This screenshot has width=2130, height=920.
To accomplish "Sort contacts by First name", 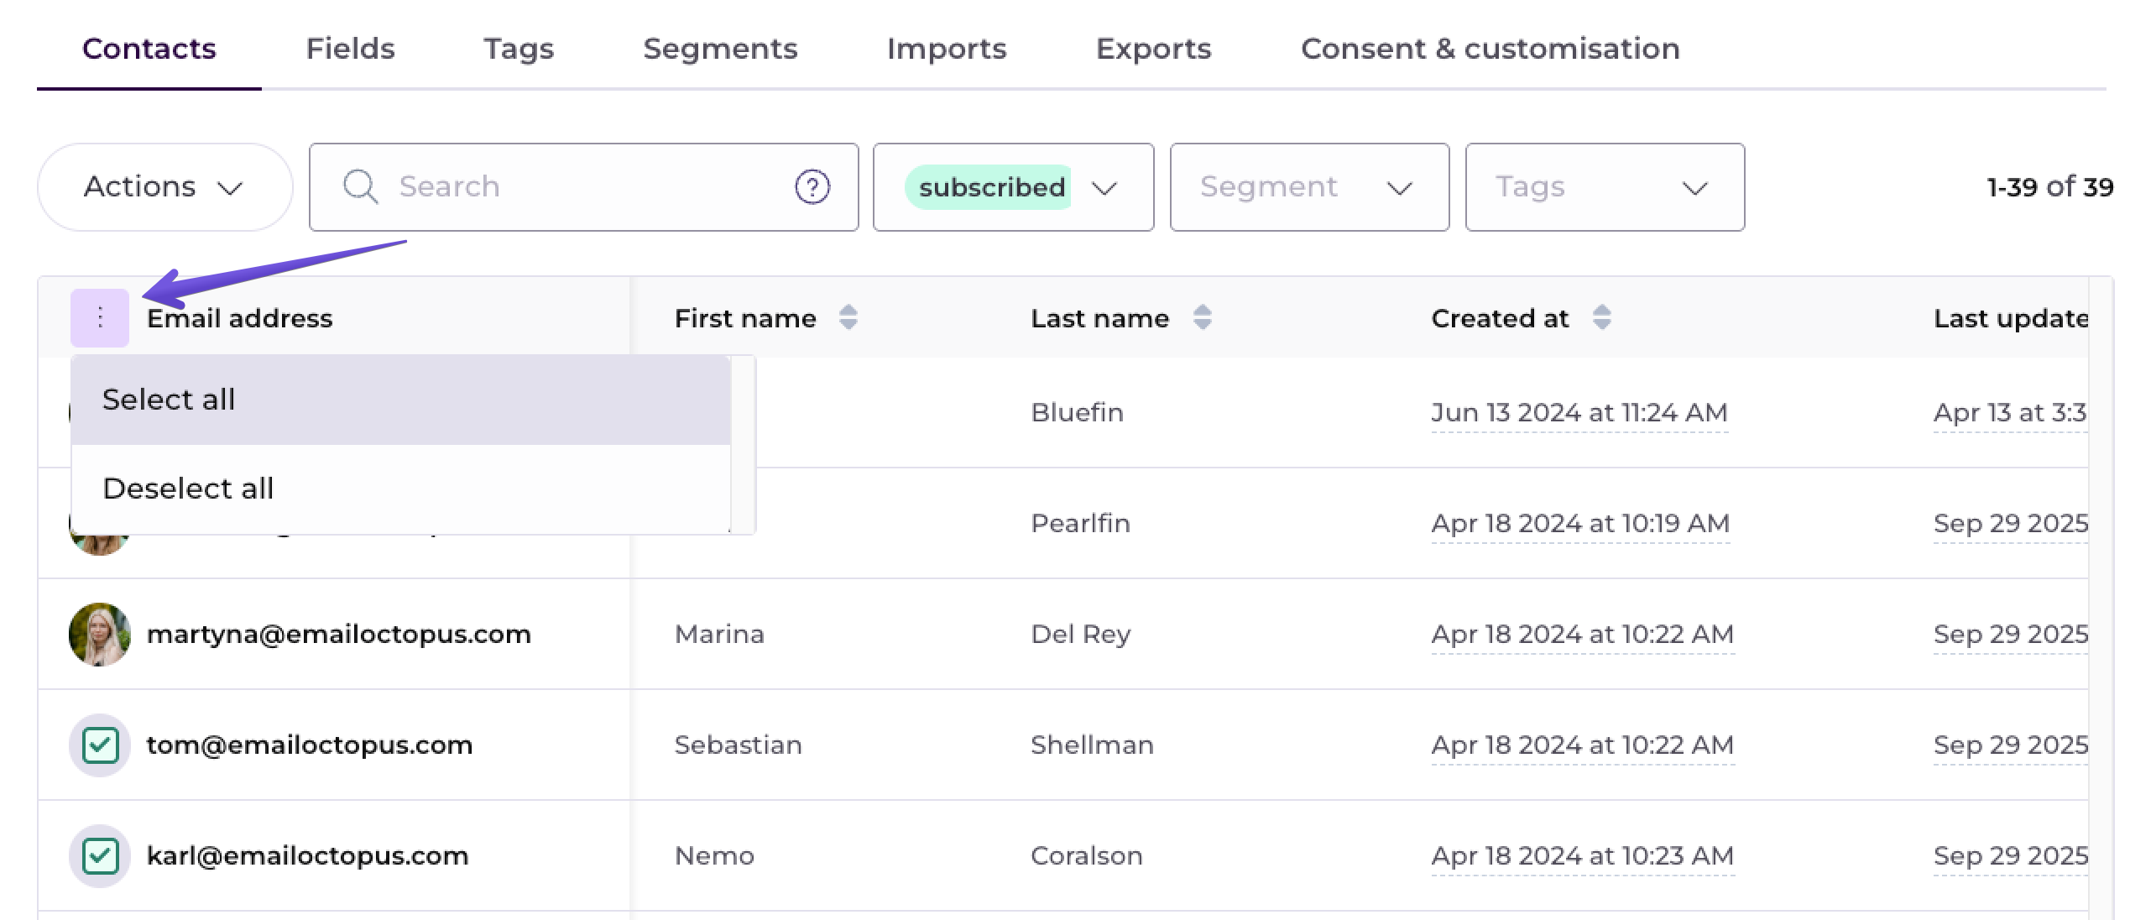I will tap(848, 317).
